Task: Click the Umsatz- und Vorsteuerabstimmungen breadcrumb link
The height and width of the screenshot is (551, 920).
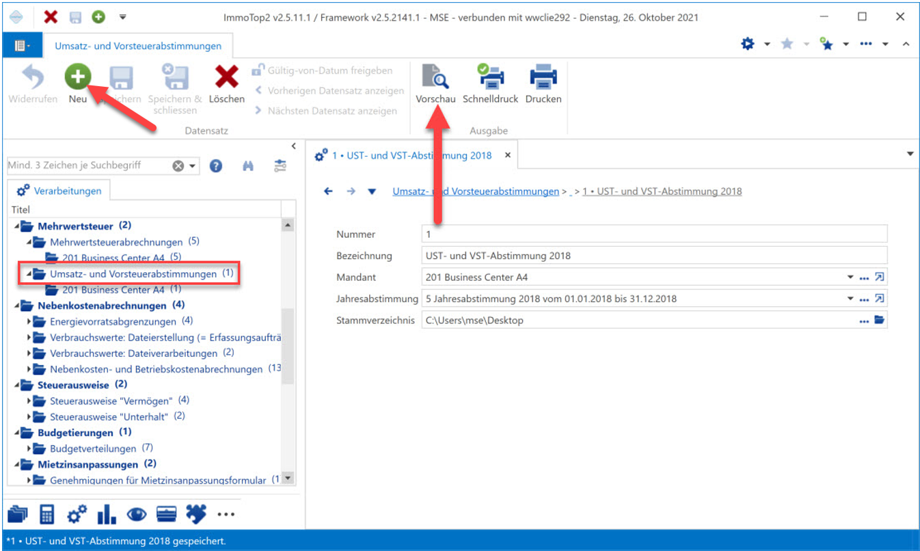Action: (476, 191)
